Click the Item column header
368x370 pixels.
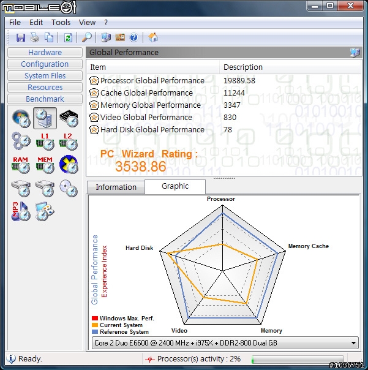pos(153,67)
